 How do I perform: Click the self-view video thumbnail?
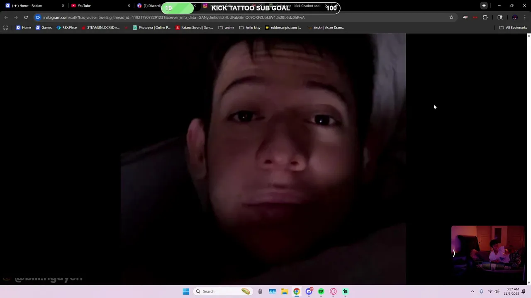(488, 253)
